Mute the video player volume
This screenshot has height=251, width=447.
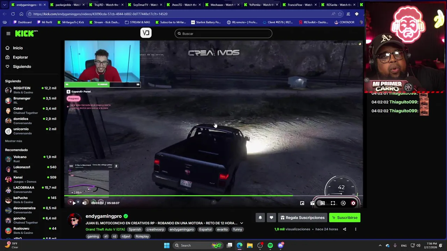[84, 203]
